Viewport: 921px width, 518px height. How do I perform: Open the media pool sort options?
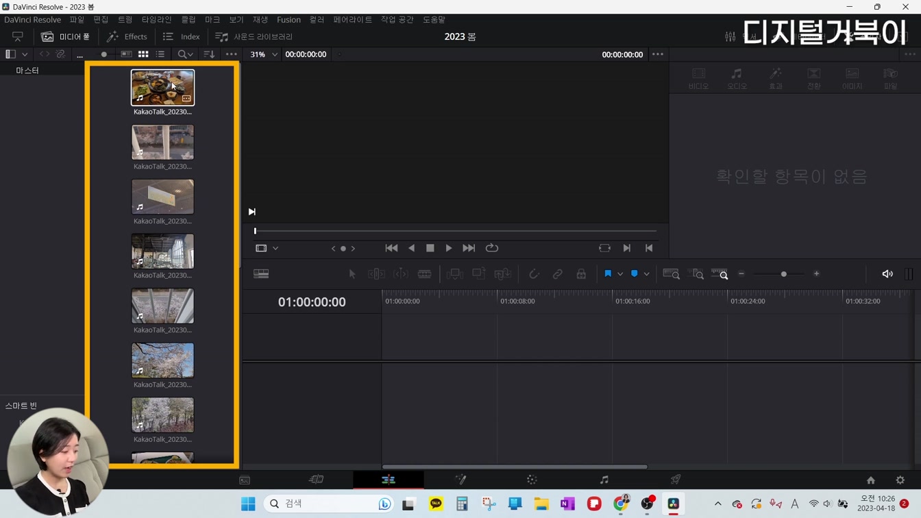(209, 54)
